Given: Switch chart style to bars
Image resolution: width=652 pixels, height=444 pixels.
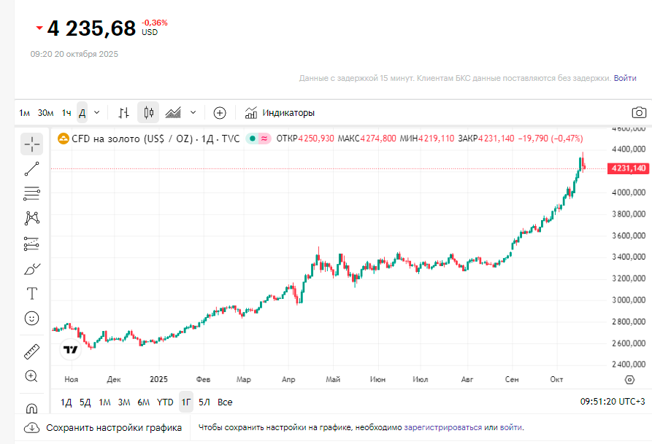Looking at the screenshot, I should pos(124,112).
